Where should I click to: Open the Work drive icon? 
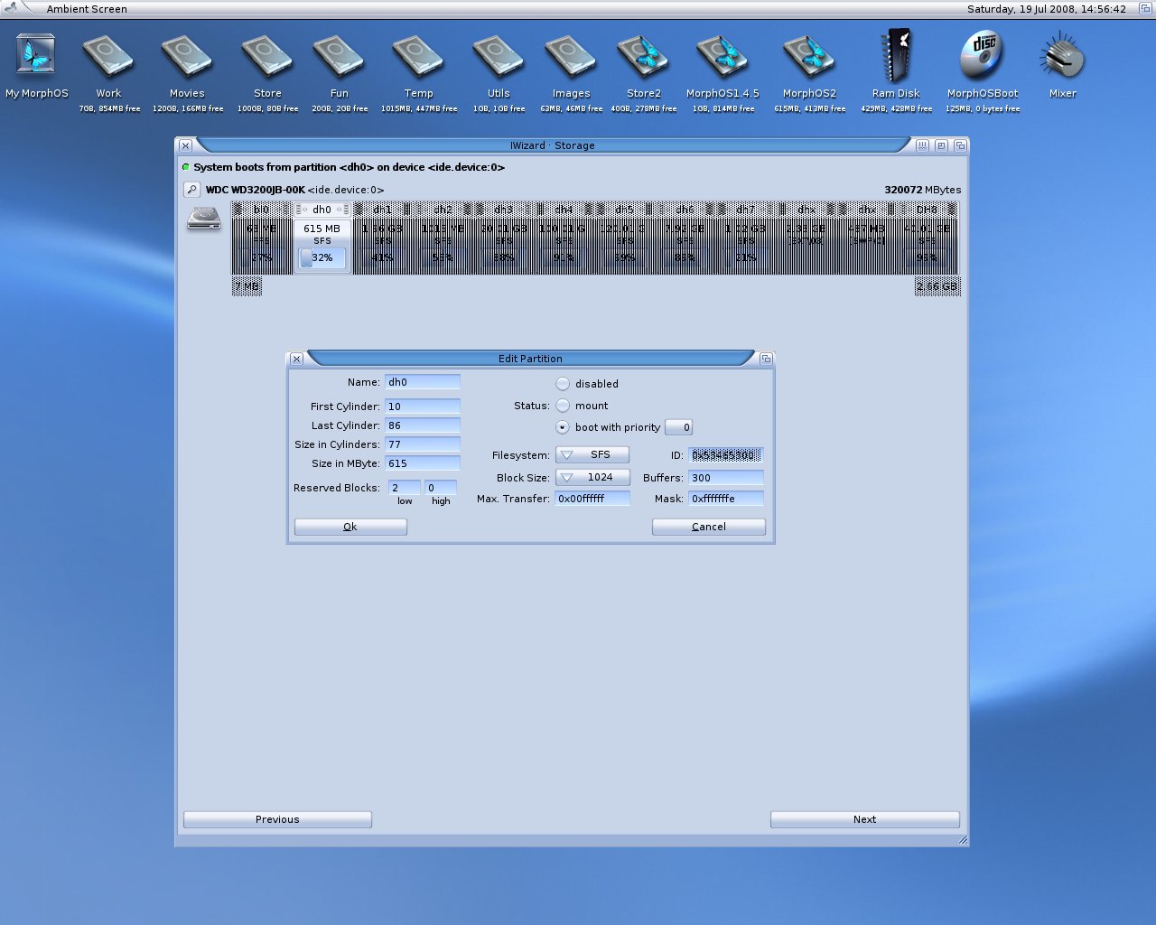coord(108,58)
